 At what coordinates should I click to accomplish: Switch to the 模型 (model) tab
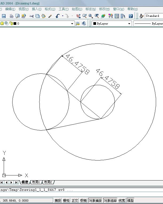point(25,182)
